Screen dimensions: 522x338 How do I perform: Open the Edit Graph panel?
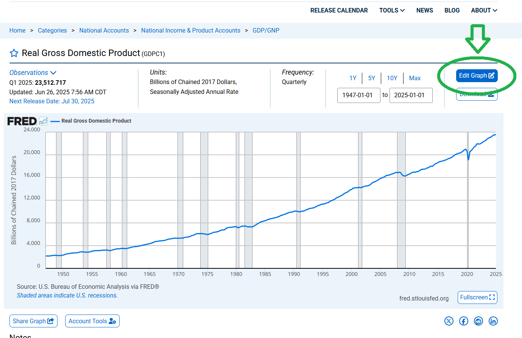[477, 75]
